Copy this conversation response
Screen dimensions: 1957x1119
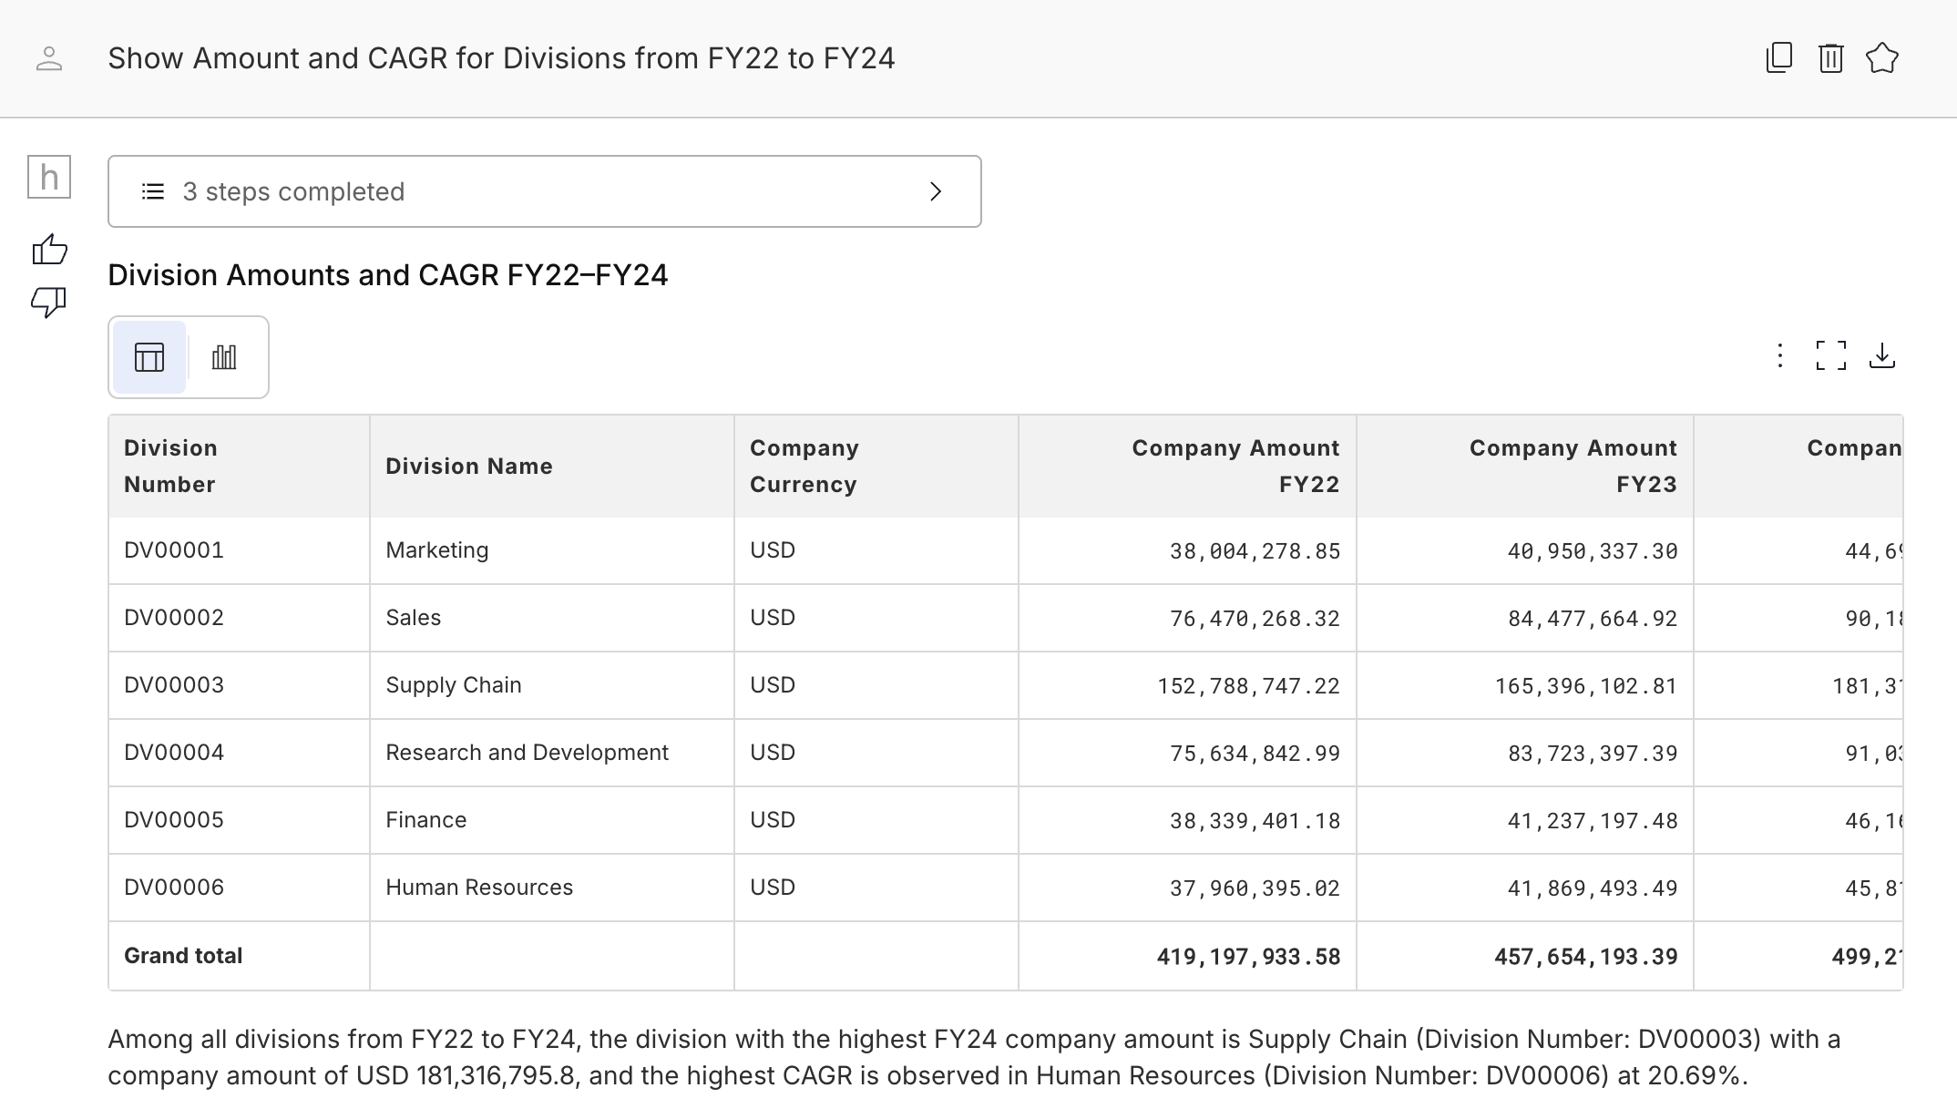[x=1778, y=57]
